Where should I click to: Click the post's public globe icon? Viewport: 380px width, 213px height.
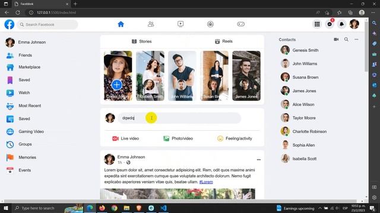point(128,163)
